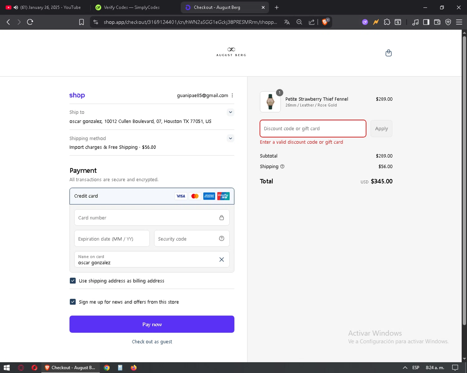Open Chrome from the taskbar
Viewport: 467px width, 373px height.
click(x=107, y=368)
